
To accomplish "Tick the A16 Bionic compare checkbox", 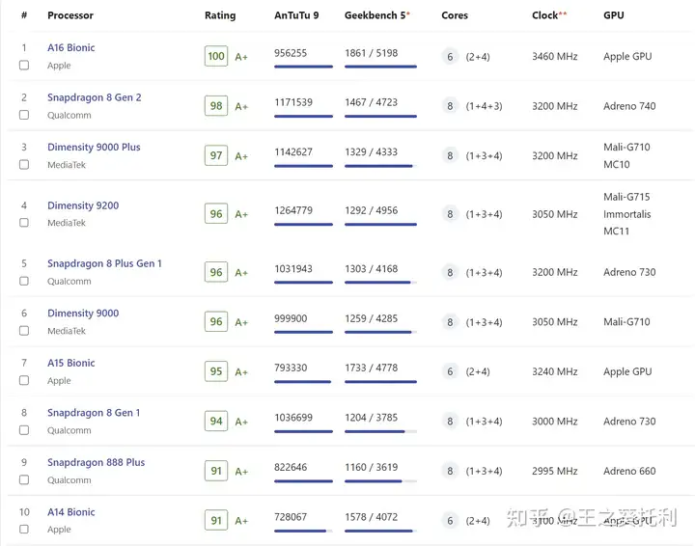I will click(24, 65).
